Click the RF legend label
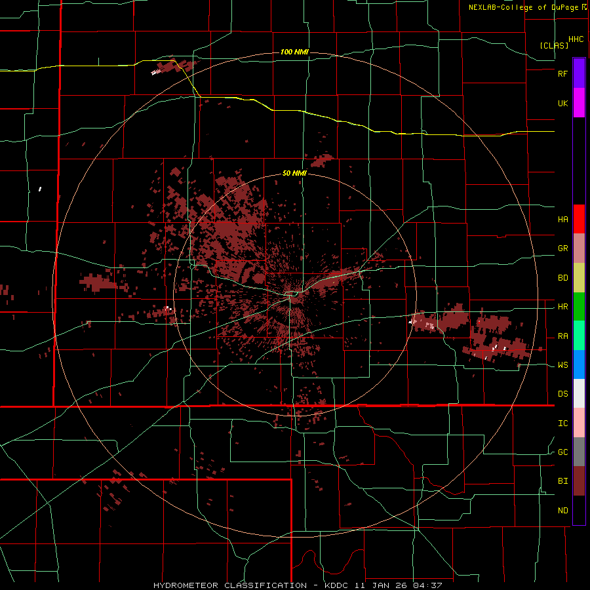 pos(563,73)
